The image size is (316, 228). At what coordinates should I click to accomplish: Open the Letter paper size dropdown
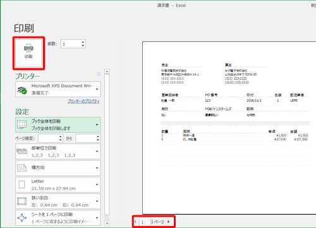[x=58, y=184]
